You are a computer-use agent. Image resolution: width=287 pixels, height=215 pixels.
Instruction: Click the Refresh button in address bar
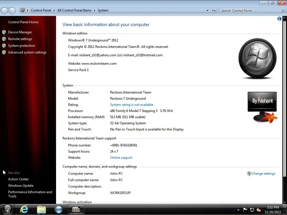pos(214,11)
